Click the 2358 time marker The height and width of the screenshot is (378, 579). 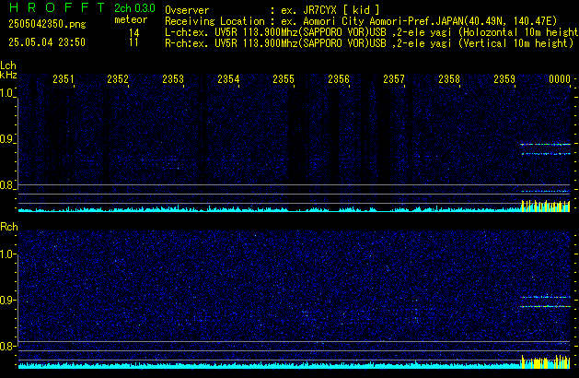coord(449,79)
